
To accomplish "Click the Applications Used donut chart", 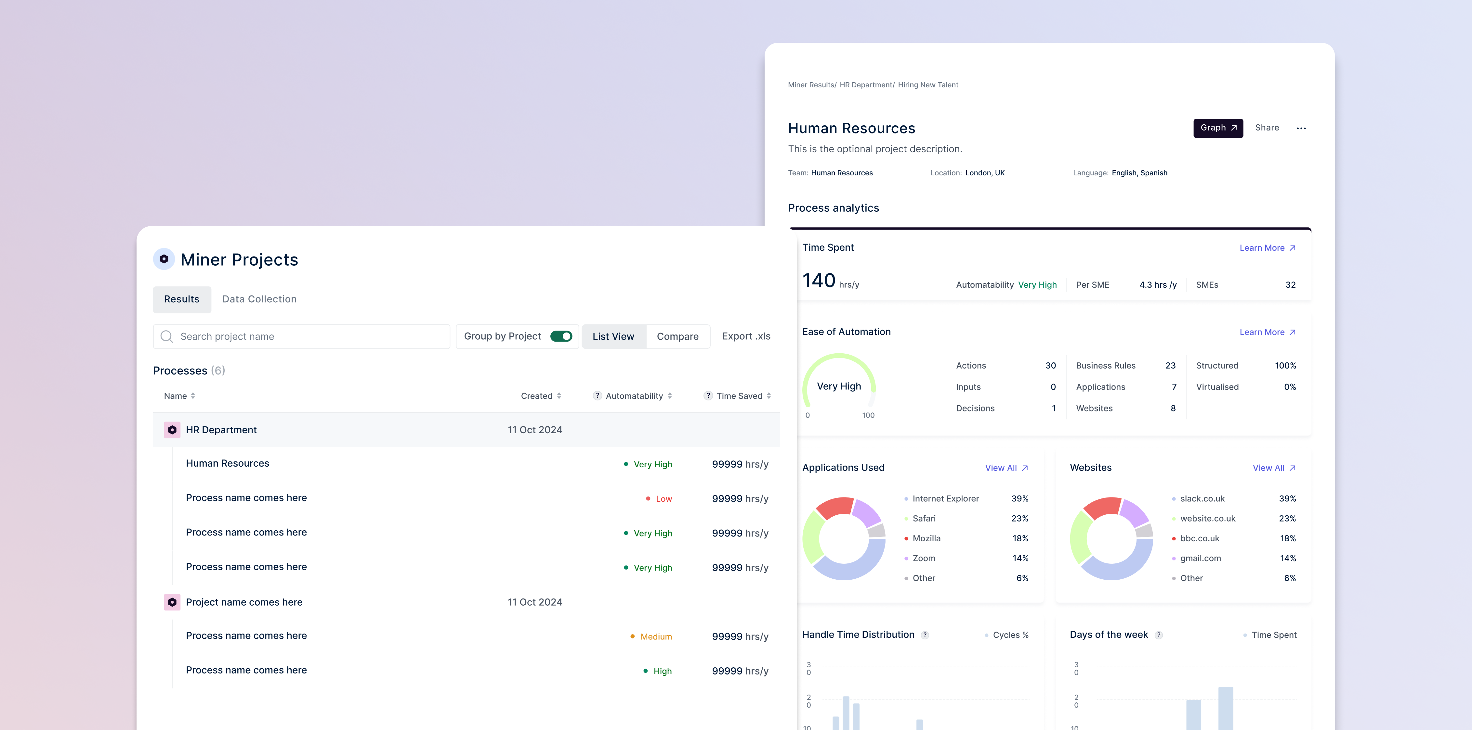I will coord(844,538).
